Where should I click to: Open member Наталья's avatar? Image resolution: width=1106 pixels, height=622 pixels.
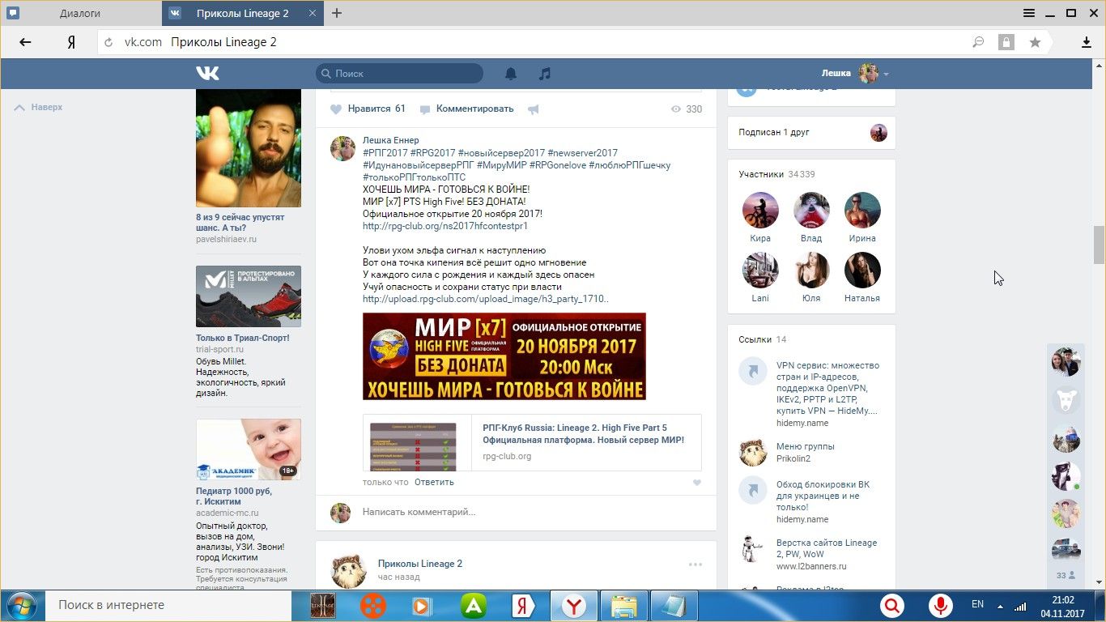[x=862, y=271]
